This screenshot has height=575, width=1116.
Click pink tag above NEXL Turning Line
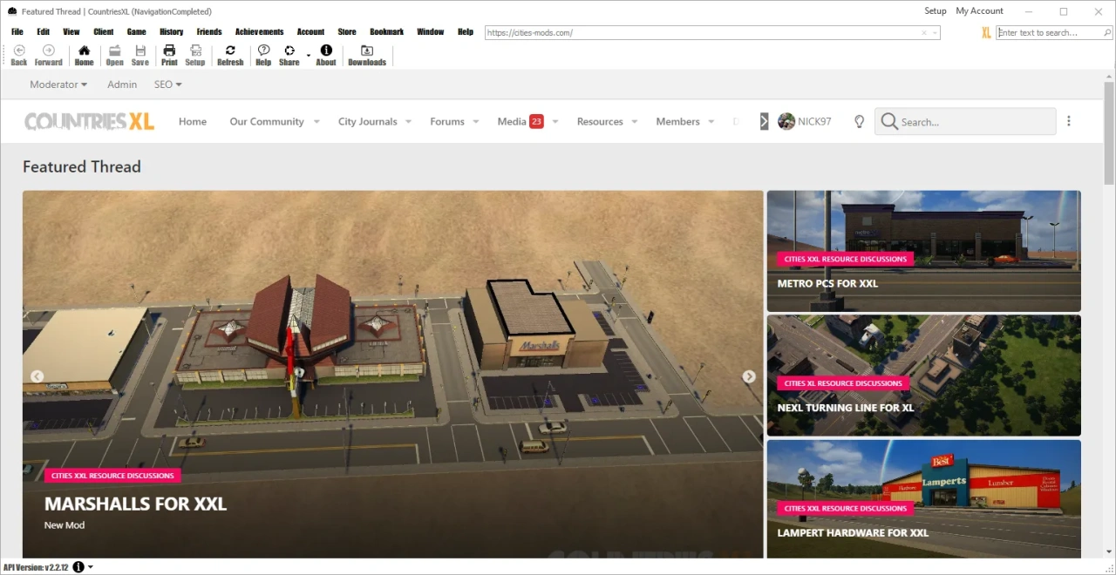tap(843, 383)
